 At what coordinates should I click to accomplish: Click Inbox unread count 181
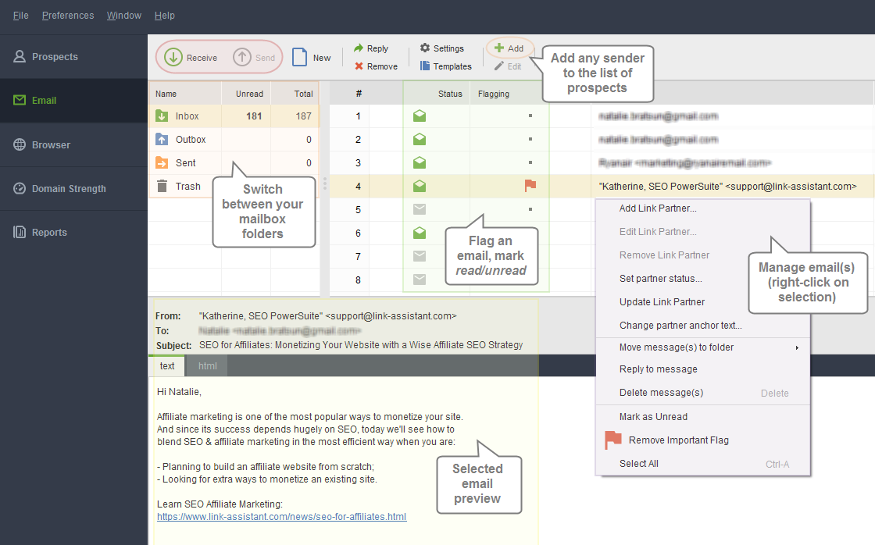[254, 116]
